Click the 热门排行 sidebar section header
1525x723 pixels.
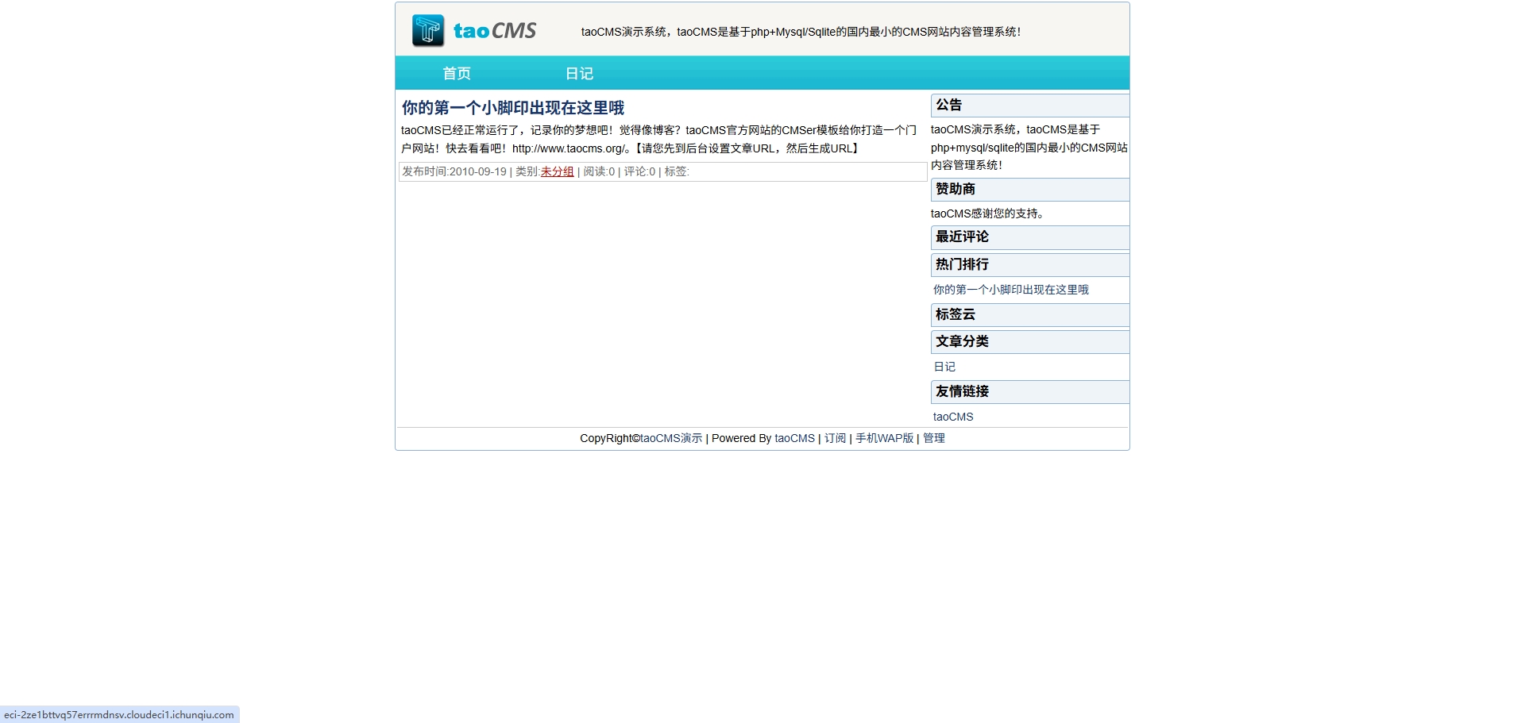pyautogui.click(x=962, y=264)
